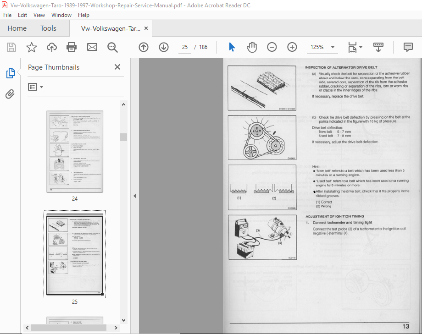Switch to the Home tab

click(17, 28)
